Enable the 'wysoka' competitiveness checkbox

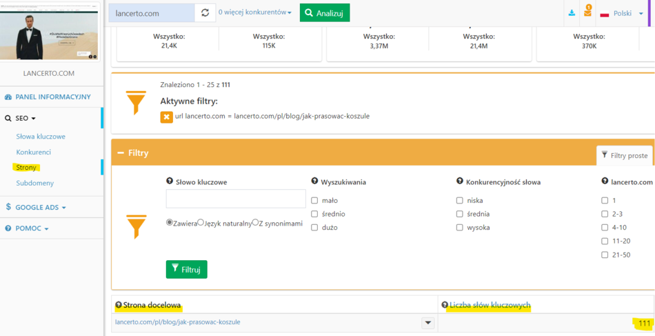(x=460, y=228)
